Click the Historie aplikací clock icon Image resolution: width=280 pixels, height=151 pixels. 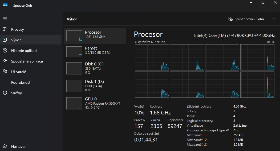coord(5,50)
